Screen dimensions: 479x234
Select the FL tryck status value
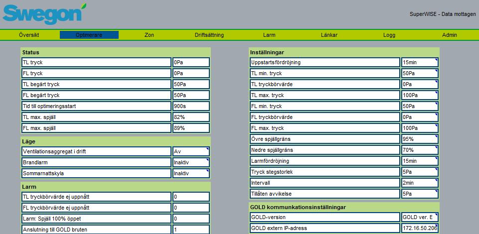coord(191,73)
